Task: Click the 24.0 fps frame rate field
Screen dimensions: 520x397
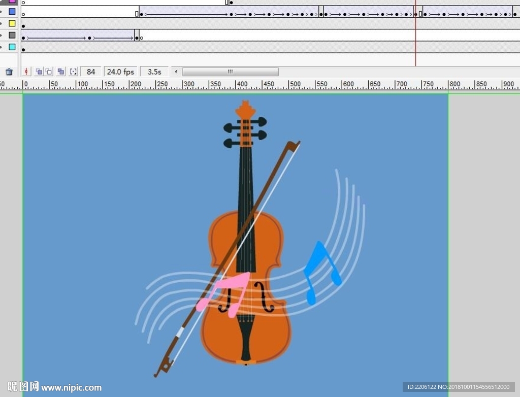Action: (120, 72)
